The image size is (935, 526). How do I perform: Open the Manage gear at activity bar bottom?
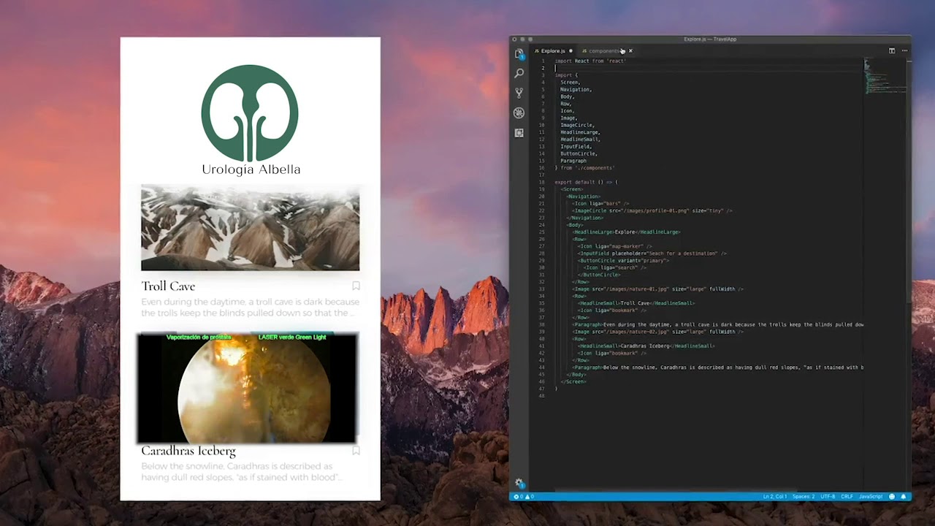coord(519,483)
